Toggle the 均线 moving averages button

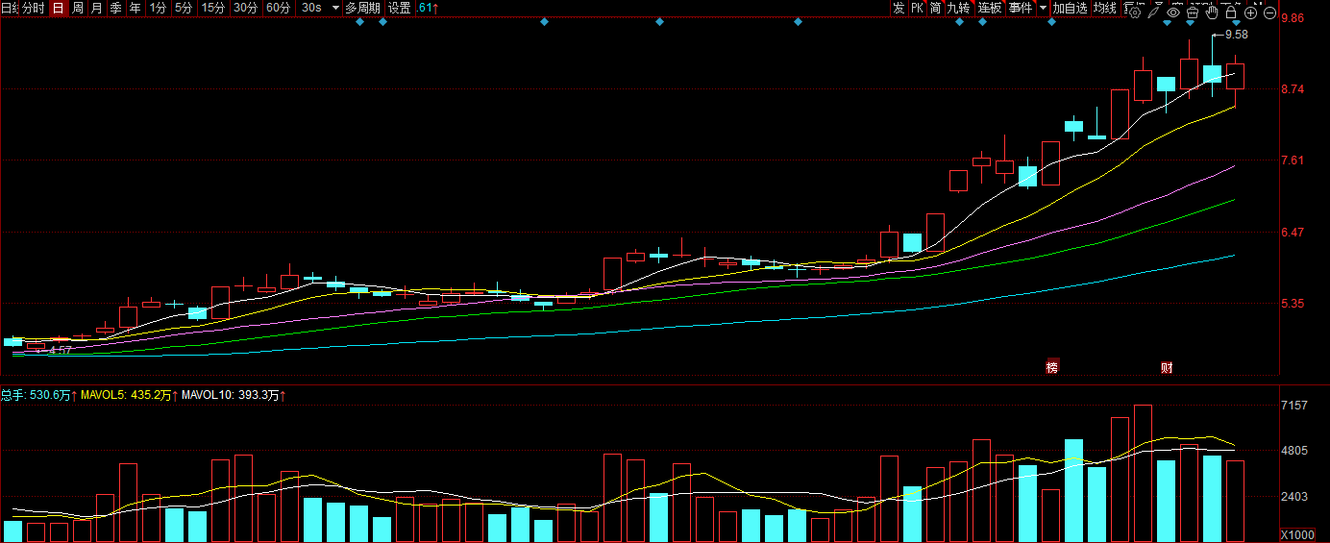click(1105, 8)
